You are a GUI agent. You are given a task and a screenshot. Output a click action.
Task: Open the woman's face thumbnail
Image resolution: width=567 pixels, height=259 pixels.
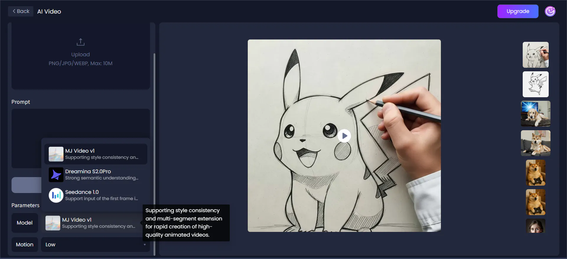click(x=535, y=226)
